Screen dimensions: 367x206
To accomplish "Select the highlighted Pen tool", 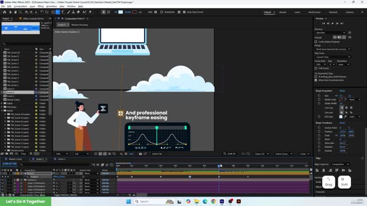I will click(x=58, y=12).
